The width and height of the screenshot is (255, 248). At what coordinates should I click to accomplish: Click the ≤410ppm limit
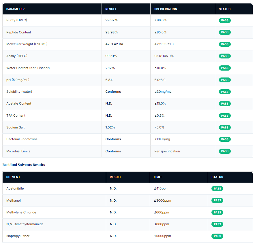[x=161, y=188]
